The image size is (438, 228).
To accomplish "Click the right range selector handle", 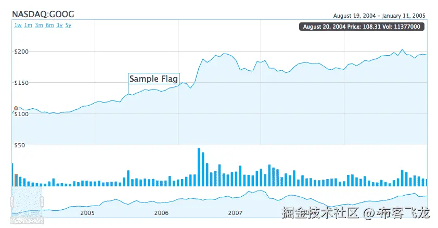I will coord(42,202).
